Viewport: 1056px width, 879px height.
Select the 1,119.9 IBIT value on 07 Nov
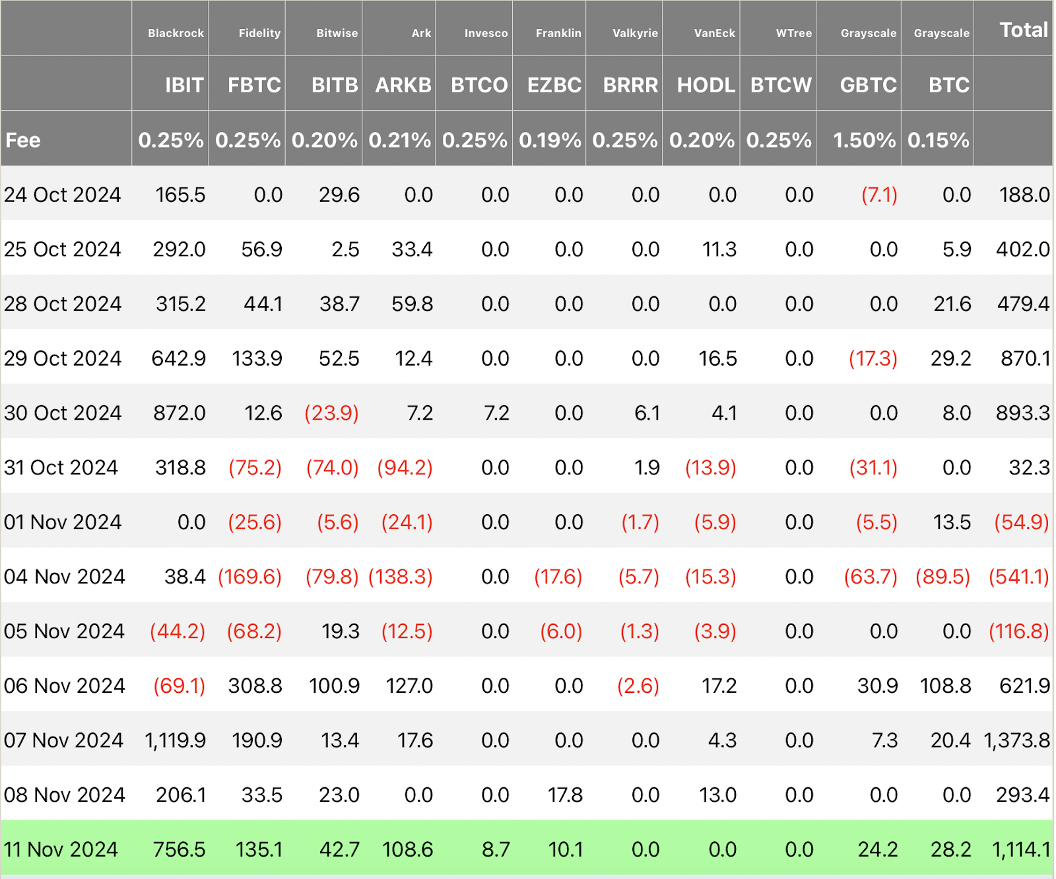coord(175,740)
